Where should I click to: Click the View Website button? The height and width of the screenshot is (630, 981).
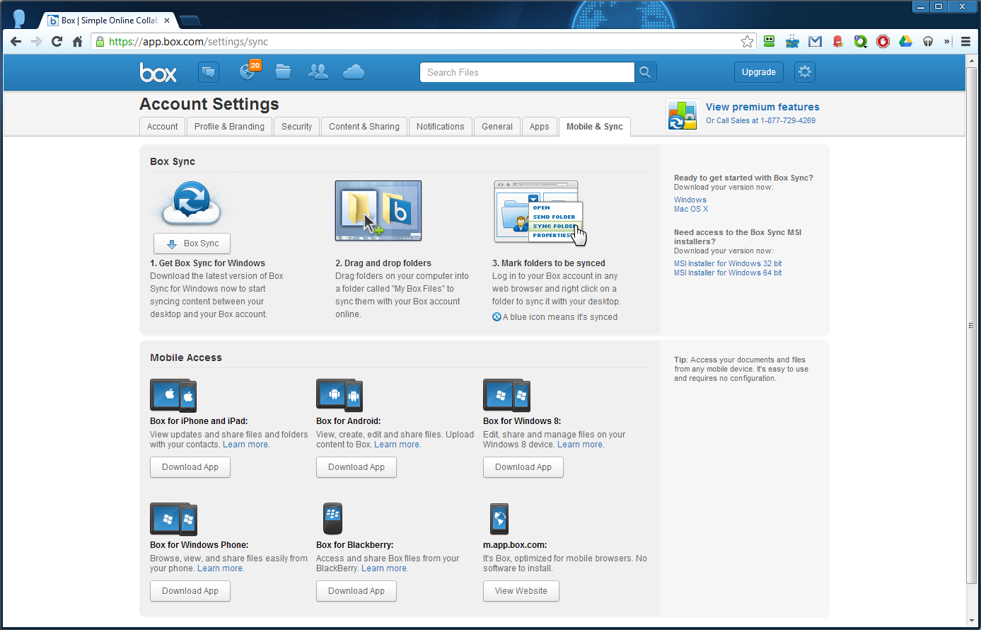(521, 591)
